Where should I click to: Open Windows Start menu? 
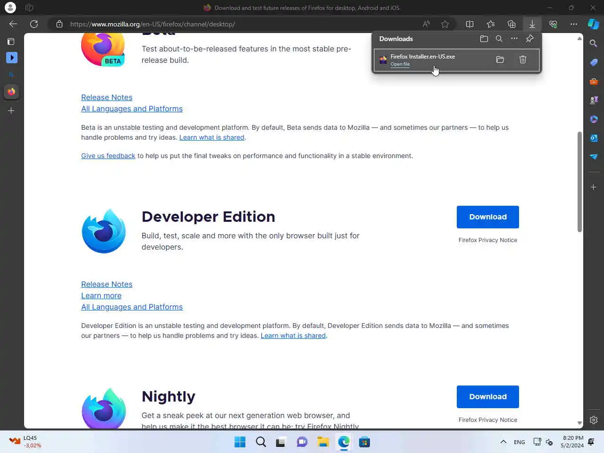click(240, 442)
